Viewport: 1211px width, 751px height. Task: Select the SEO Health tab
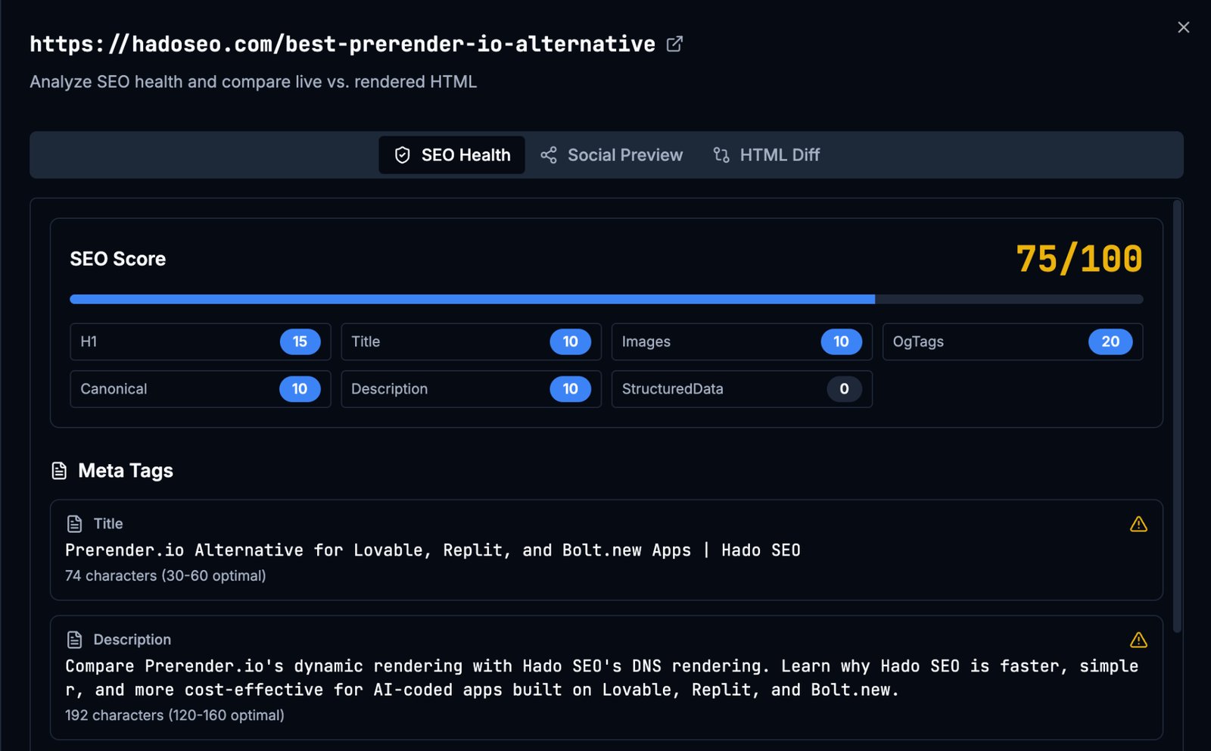[x=451, y=154]
